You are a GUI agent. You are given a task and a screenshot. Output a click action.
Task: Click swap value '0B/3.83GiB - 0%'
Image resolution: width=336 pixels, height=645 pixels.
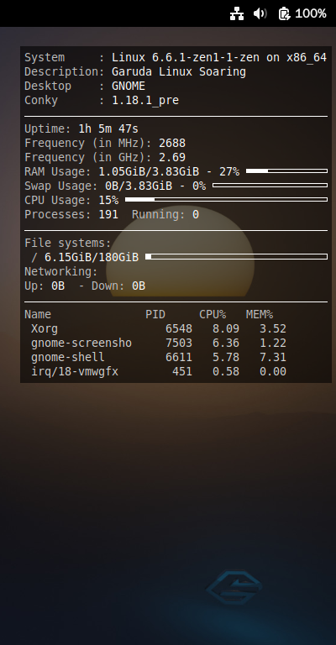(155, 186)
